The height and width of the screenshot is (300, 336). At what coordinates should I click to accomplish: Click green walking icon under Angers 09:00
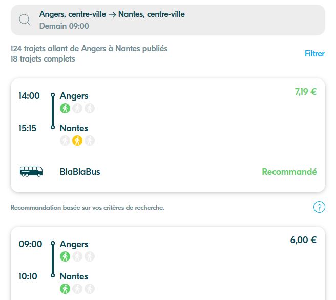(65, 256)
